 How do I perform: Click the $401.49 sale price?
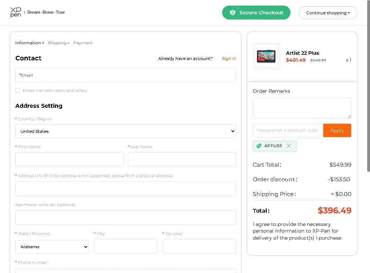[x=296, y=60]
